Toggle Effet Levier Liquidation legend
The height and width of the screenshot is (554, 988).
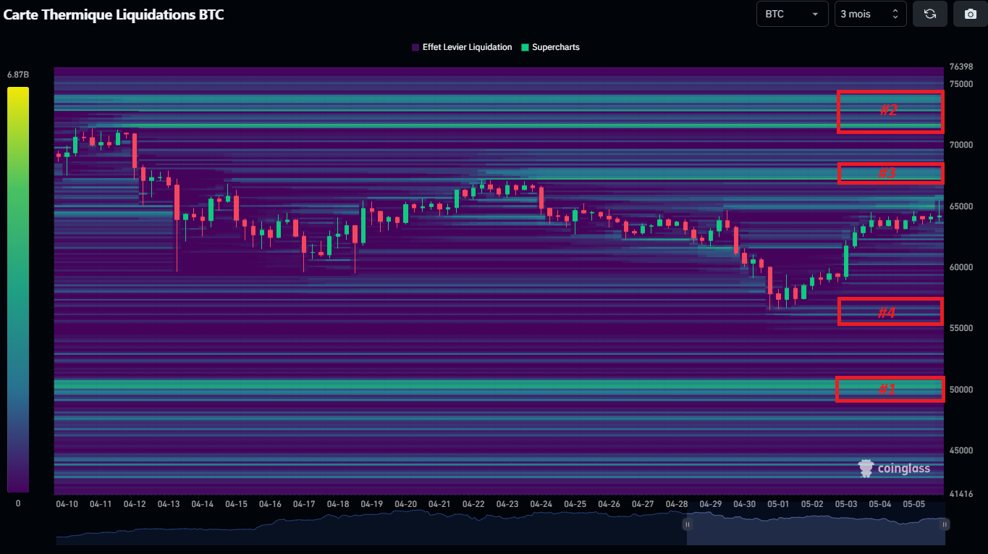[462, 47]
